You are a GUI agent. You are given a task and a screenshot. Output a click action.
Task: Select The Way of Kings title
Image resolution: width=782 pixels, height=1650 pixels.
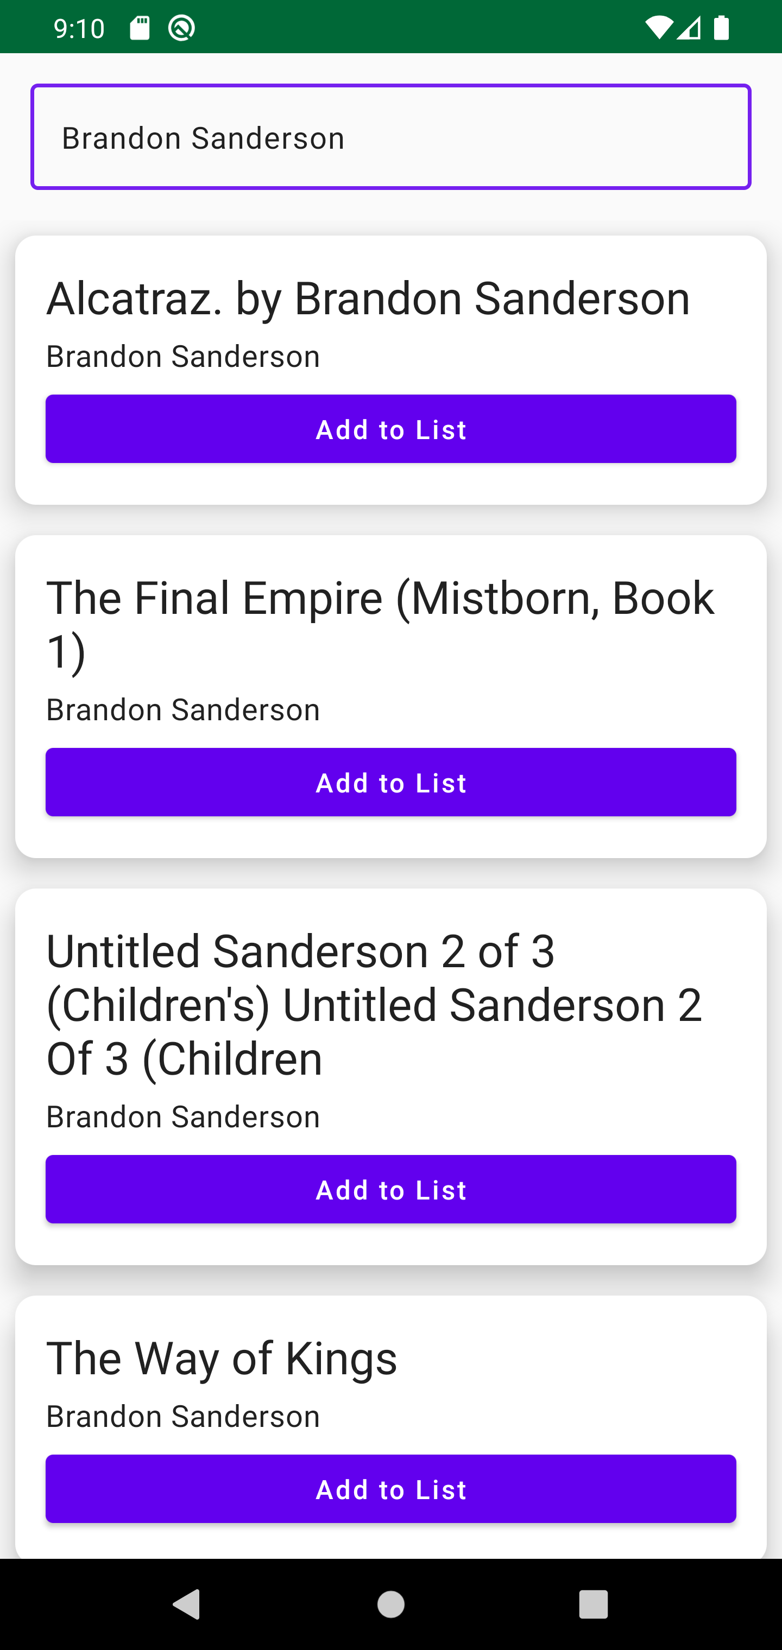(x=222, y=1359)
